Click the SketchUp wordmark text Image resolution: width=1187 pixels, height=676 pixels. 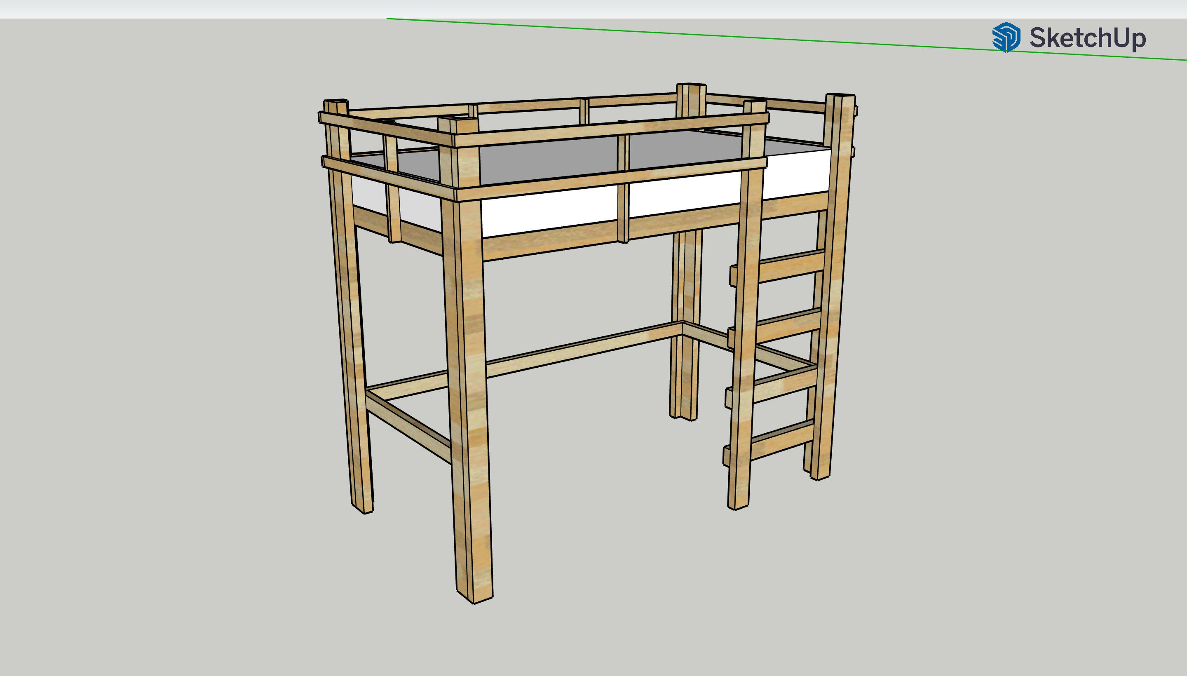pos(1088,38)
